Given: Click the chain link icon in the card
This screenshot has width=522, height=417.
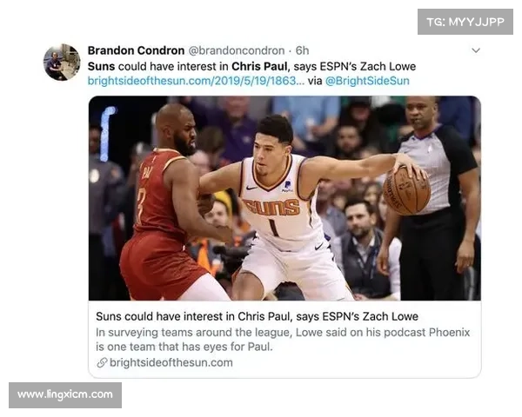Looking at the screenshot, I should point(102,362).
